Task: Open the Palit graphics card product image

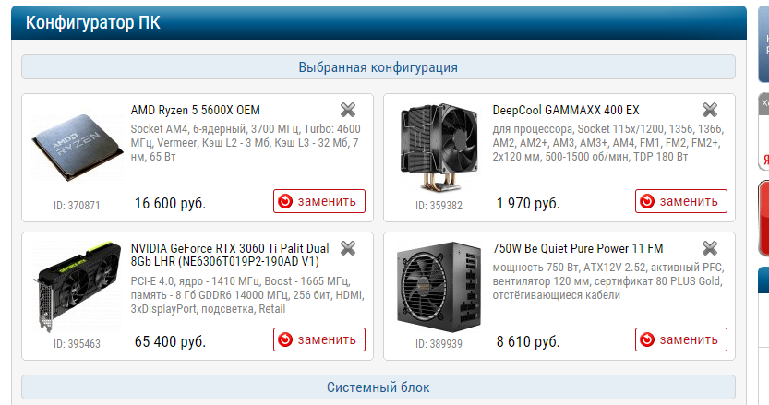Action: (x=78, y=286)
